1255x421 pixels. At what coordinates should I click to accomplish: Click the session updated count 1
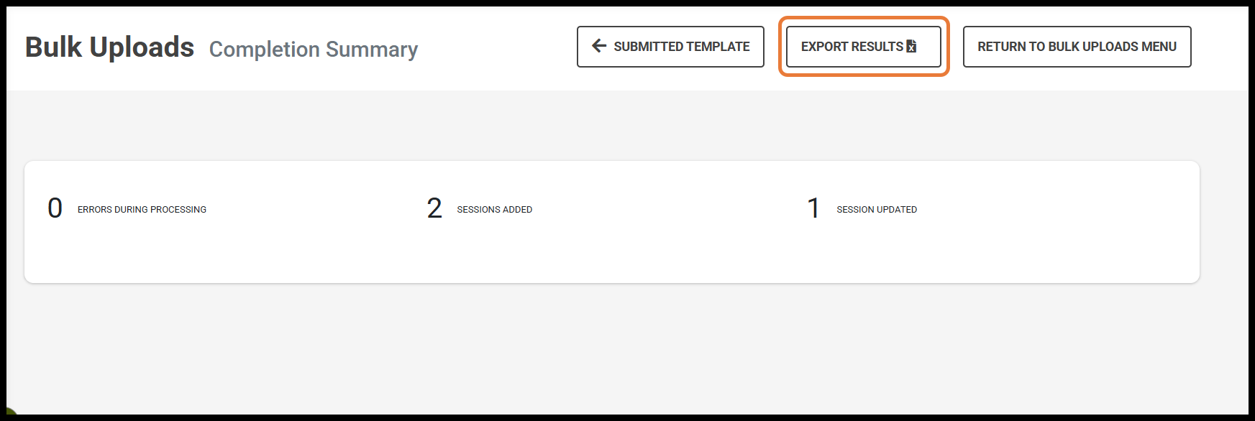(x=813, y=208)
